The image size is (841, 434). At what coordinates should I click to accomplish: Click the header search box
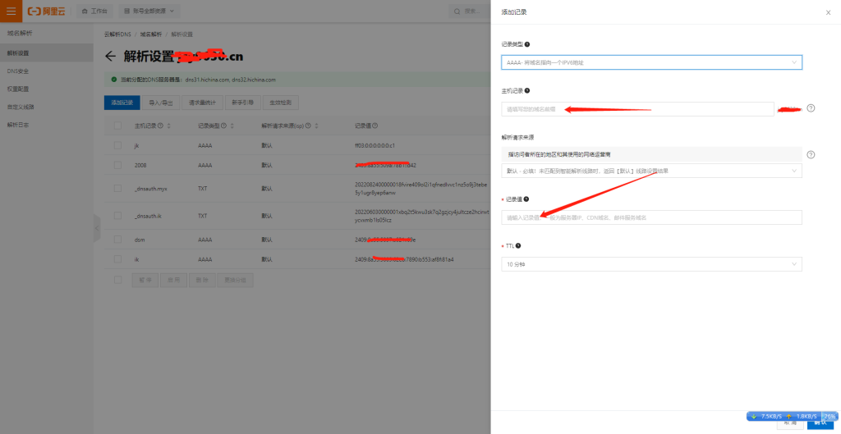click(470, 11)
